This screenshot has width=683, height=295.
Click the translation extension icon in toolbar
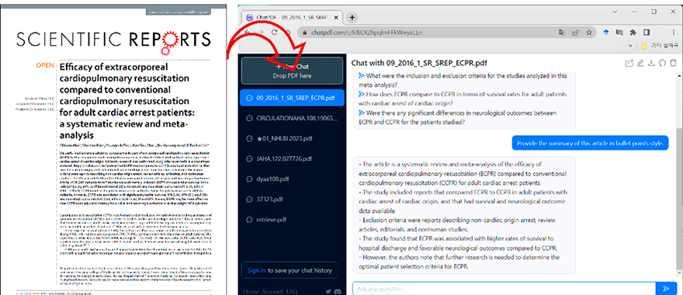tap(619, 33)
